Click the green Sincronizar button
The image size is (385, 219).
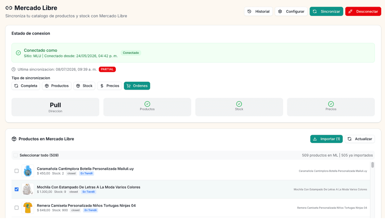326,12
